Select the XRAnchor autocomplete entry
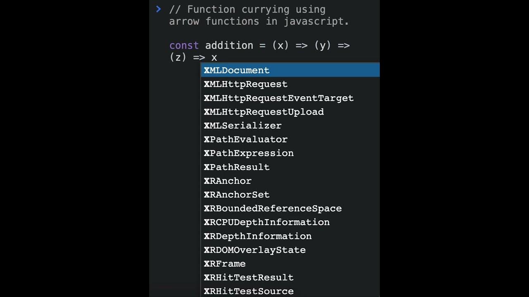The height and width of the screenshot is (297, 529). pos(228,181)
